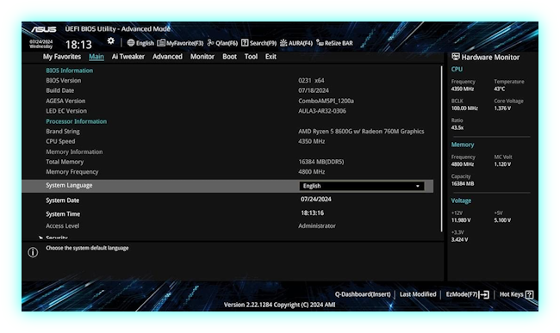Click the Brand String AMD Ryzen value
The image size is (560, 333).
coord(361,132)
